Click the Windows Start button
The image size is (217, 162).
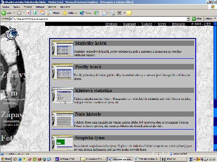point(6,159)
